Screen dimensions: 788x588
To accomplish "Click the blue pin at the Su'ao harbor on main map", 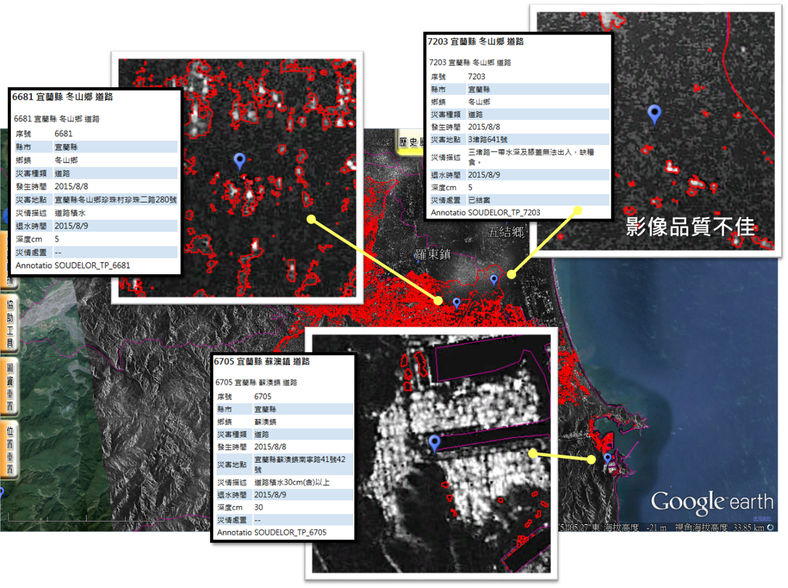I will tap(607, 458).
